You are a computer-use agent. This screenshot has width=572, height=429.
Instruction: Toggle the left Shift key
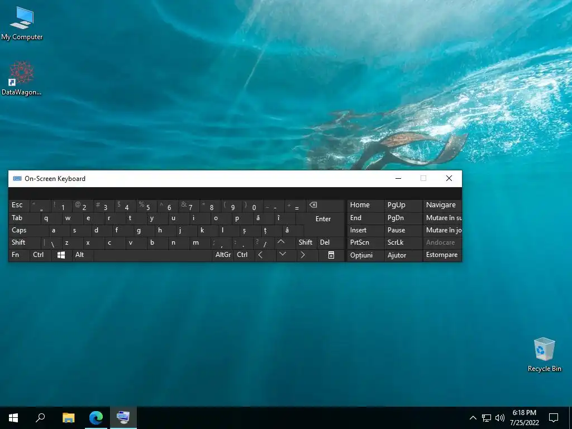[25, 242]
